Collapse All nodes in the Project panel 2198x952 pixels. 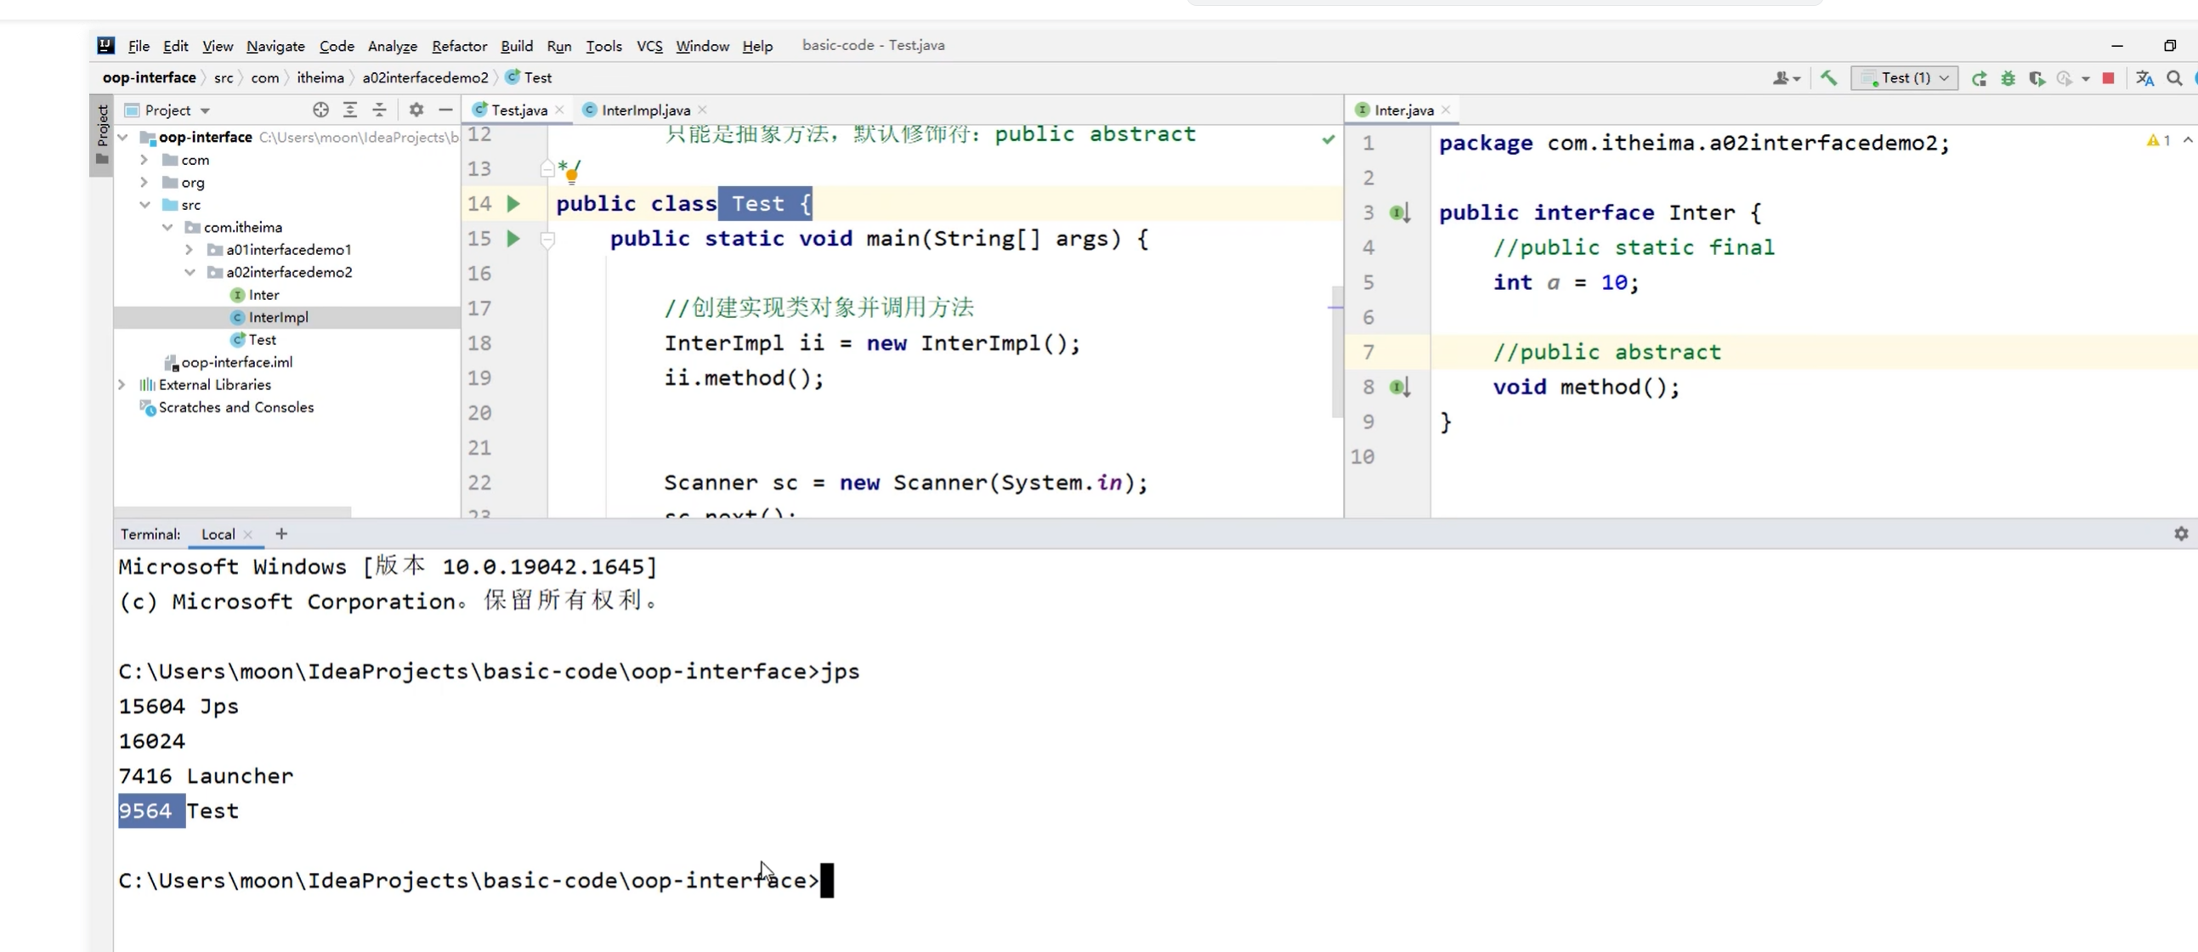pyautogui.click(x=379, y=109)
